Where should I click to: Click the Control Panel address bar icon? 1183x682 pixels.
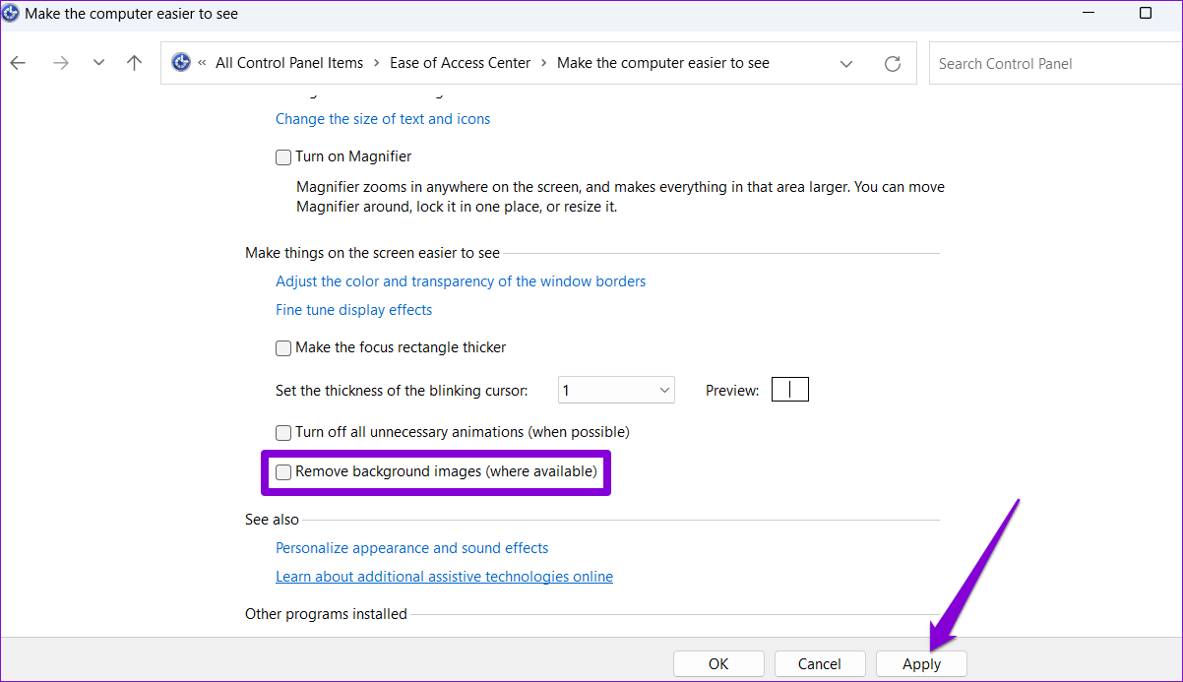[x=180, y=63]
